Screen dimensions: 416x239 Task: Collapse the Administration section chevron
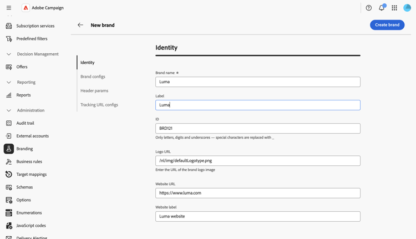pyautogui.click(x=9, y=110)
